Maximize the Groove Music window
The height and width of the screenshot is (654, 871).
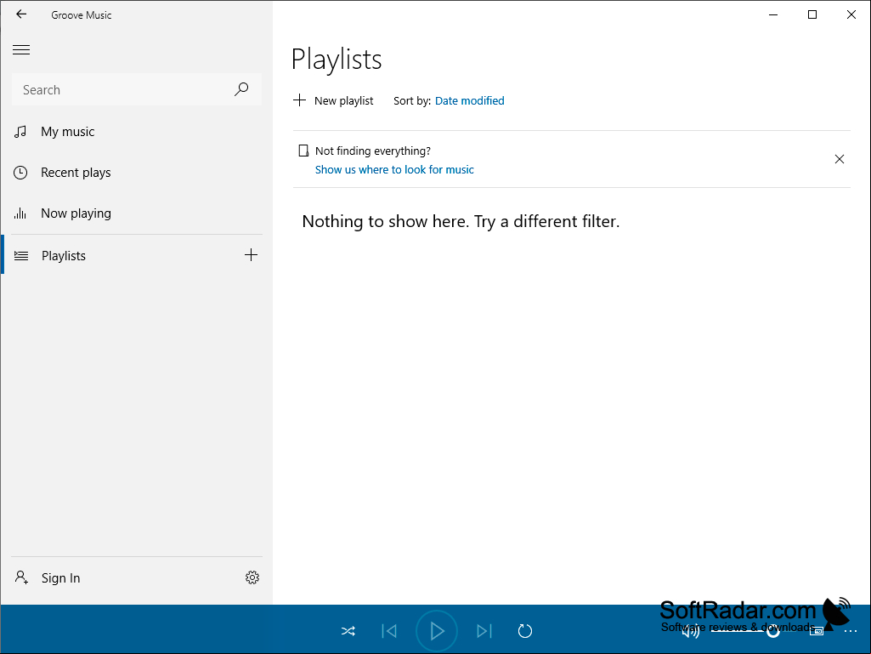point(812,14)
